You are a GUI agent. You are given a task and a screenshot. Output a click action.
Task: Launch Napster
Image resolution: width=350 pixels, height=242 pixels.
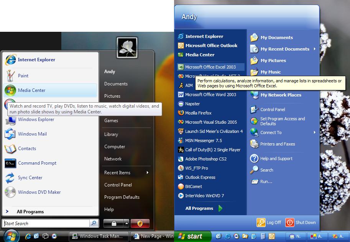(192, 104)
